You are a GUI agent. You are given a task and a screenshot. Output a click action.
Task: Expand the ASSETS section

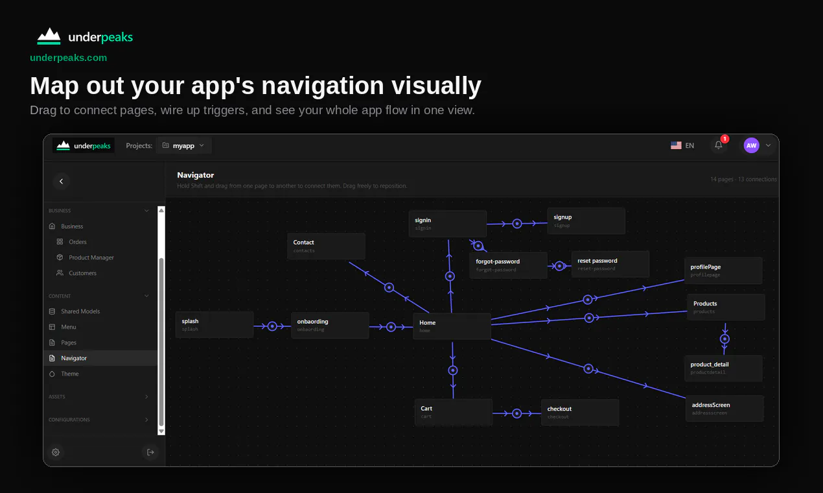coord(146,396)
